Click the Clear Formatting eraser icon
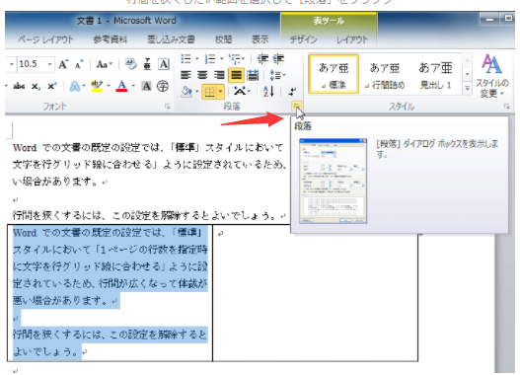 coord(131,64)
